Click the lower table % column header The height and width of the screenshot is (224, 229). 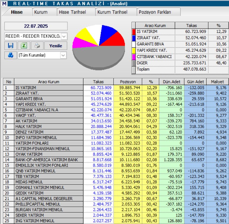tap(151, 82)
